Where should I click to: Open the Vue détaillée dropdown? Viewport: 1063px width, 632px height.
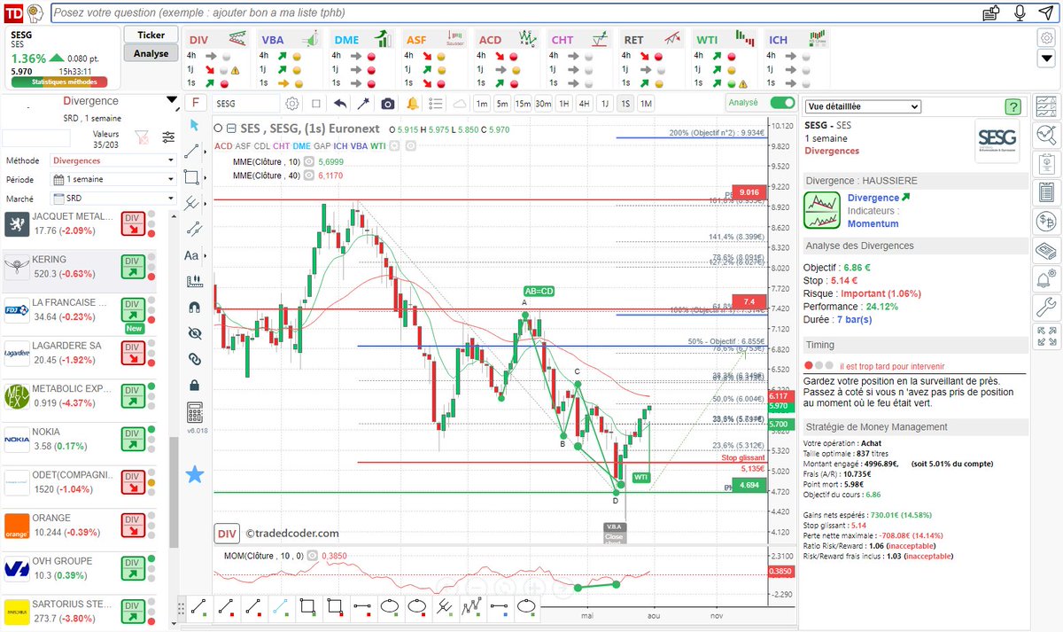(864, 106)
